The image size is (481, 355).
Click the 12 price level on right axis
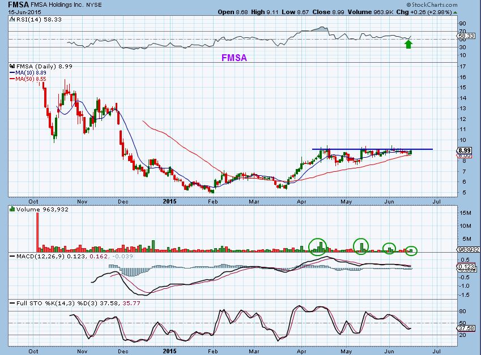(463, 119)
